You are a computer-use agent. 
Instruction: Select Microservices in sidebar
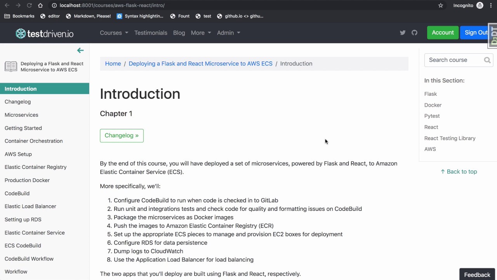pos(21,115)
